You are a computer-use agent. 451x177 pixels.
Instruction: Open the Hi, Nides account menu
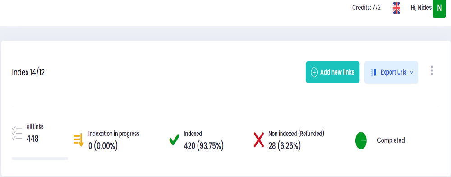tap(421, 8)
